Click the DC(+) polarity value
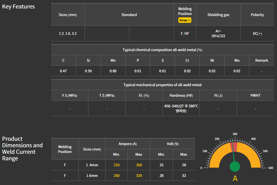Screen dimensions: 277x185 (x=257, y=34)
